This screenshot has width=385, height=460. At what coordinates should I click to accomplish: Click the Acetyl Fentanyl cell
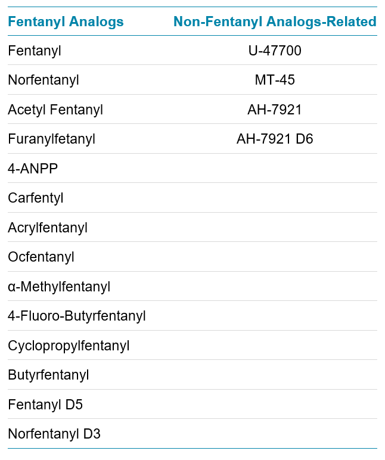click(55, 110)
